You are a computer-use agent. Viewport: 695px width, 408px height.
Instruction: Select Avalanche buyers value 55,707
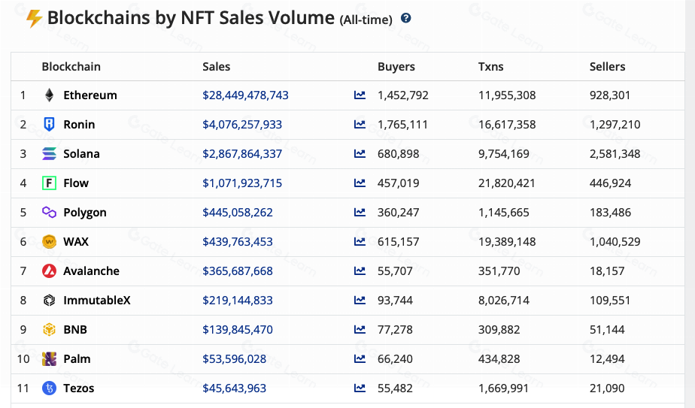(395, 270)
